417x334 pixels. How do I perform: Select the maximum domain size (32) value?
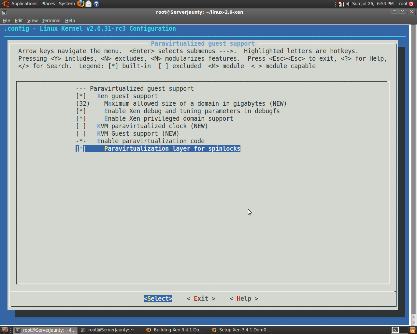tap(83, 104)
